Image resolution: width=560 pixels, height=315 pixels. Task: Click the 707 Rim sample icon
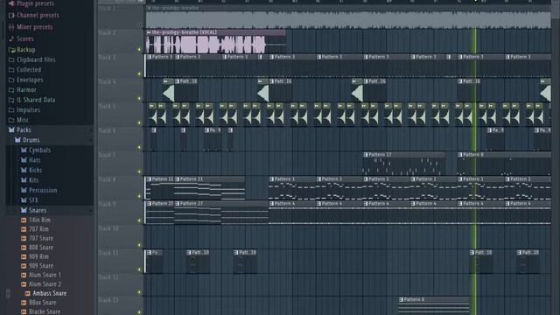point(24,229)
